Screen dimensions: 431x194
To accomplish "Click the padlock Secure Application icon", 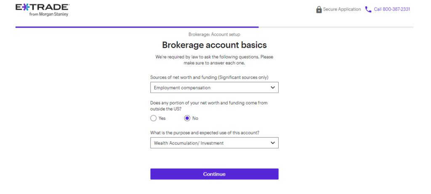I will point(319,10).
